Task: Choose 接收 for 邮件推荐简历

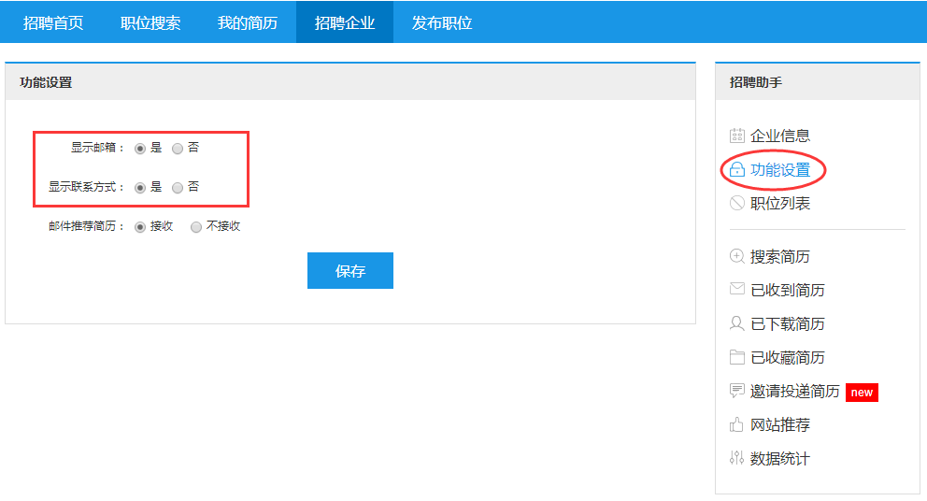Action: [x=140, y=227]
